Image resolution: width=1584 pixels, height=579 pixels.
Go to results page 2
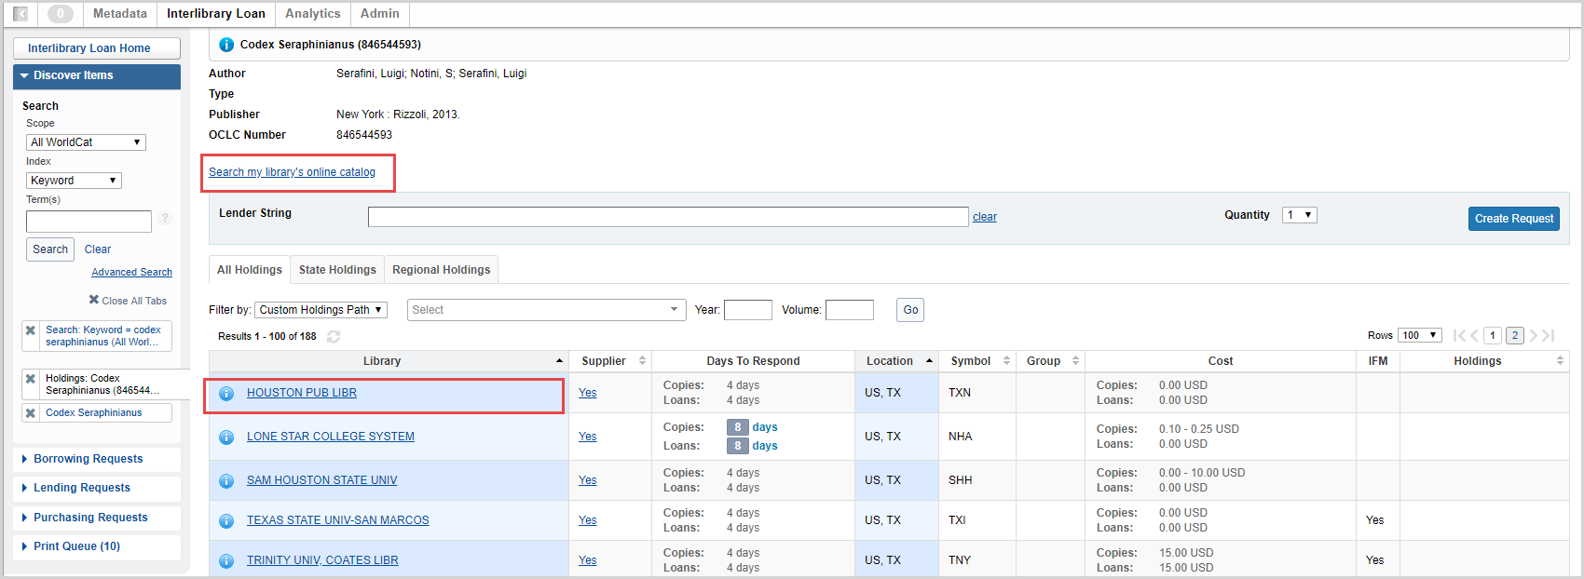[1515, 336]
